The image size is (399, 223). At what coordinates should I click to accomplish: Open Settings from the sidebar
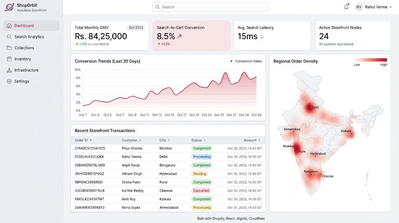tap(32, 81)
